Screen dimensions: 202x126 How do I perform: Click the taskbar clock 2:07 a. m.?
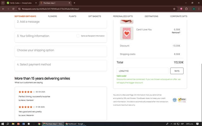tap(189, 124)
